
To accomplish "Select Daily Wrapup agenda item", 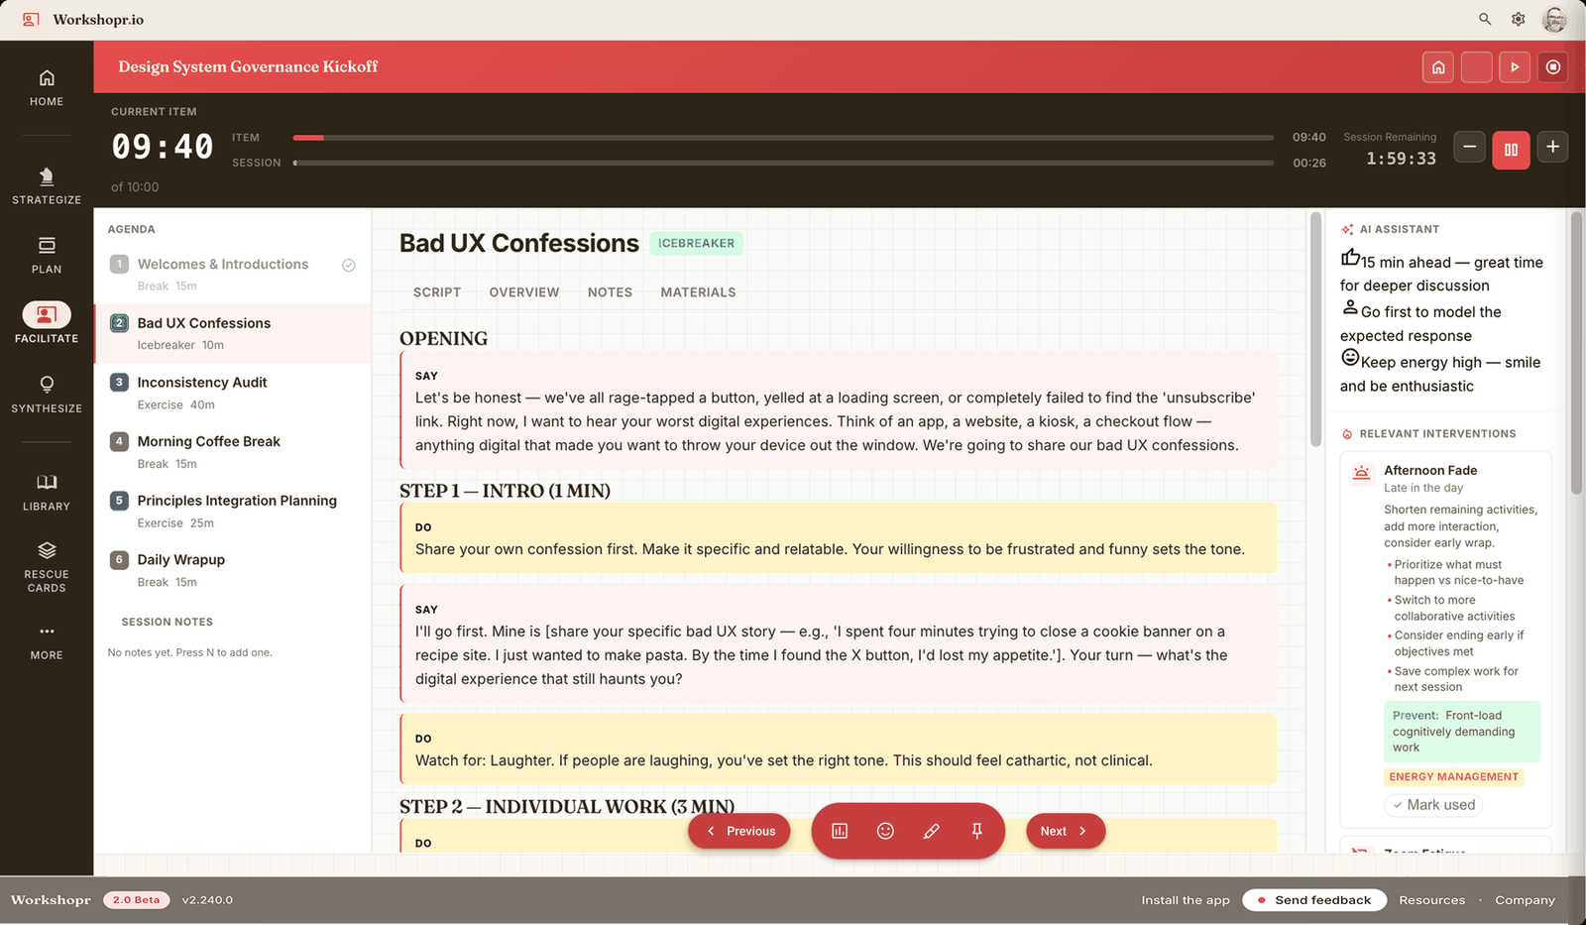I will pos(232,570).
